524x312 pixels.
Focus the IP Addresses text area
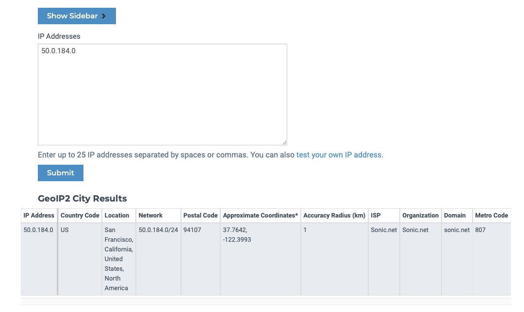163,94
